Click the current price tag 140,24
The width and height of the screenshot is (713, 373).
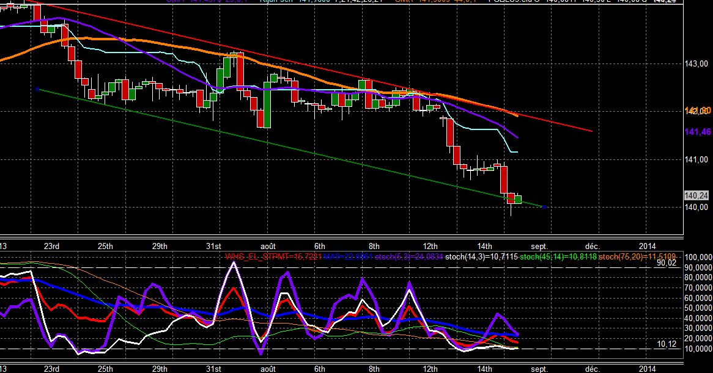click(696, 195)
